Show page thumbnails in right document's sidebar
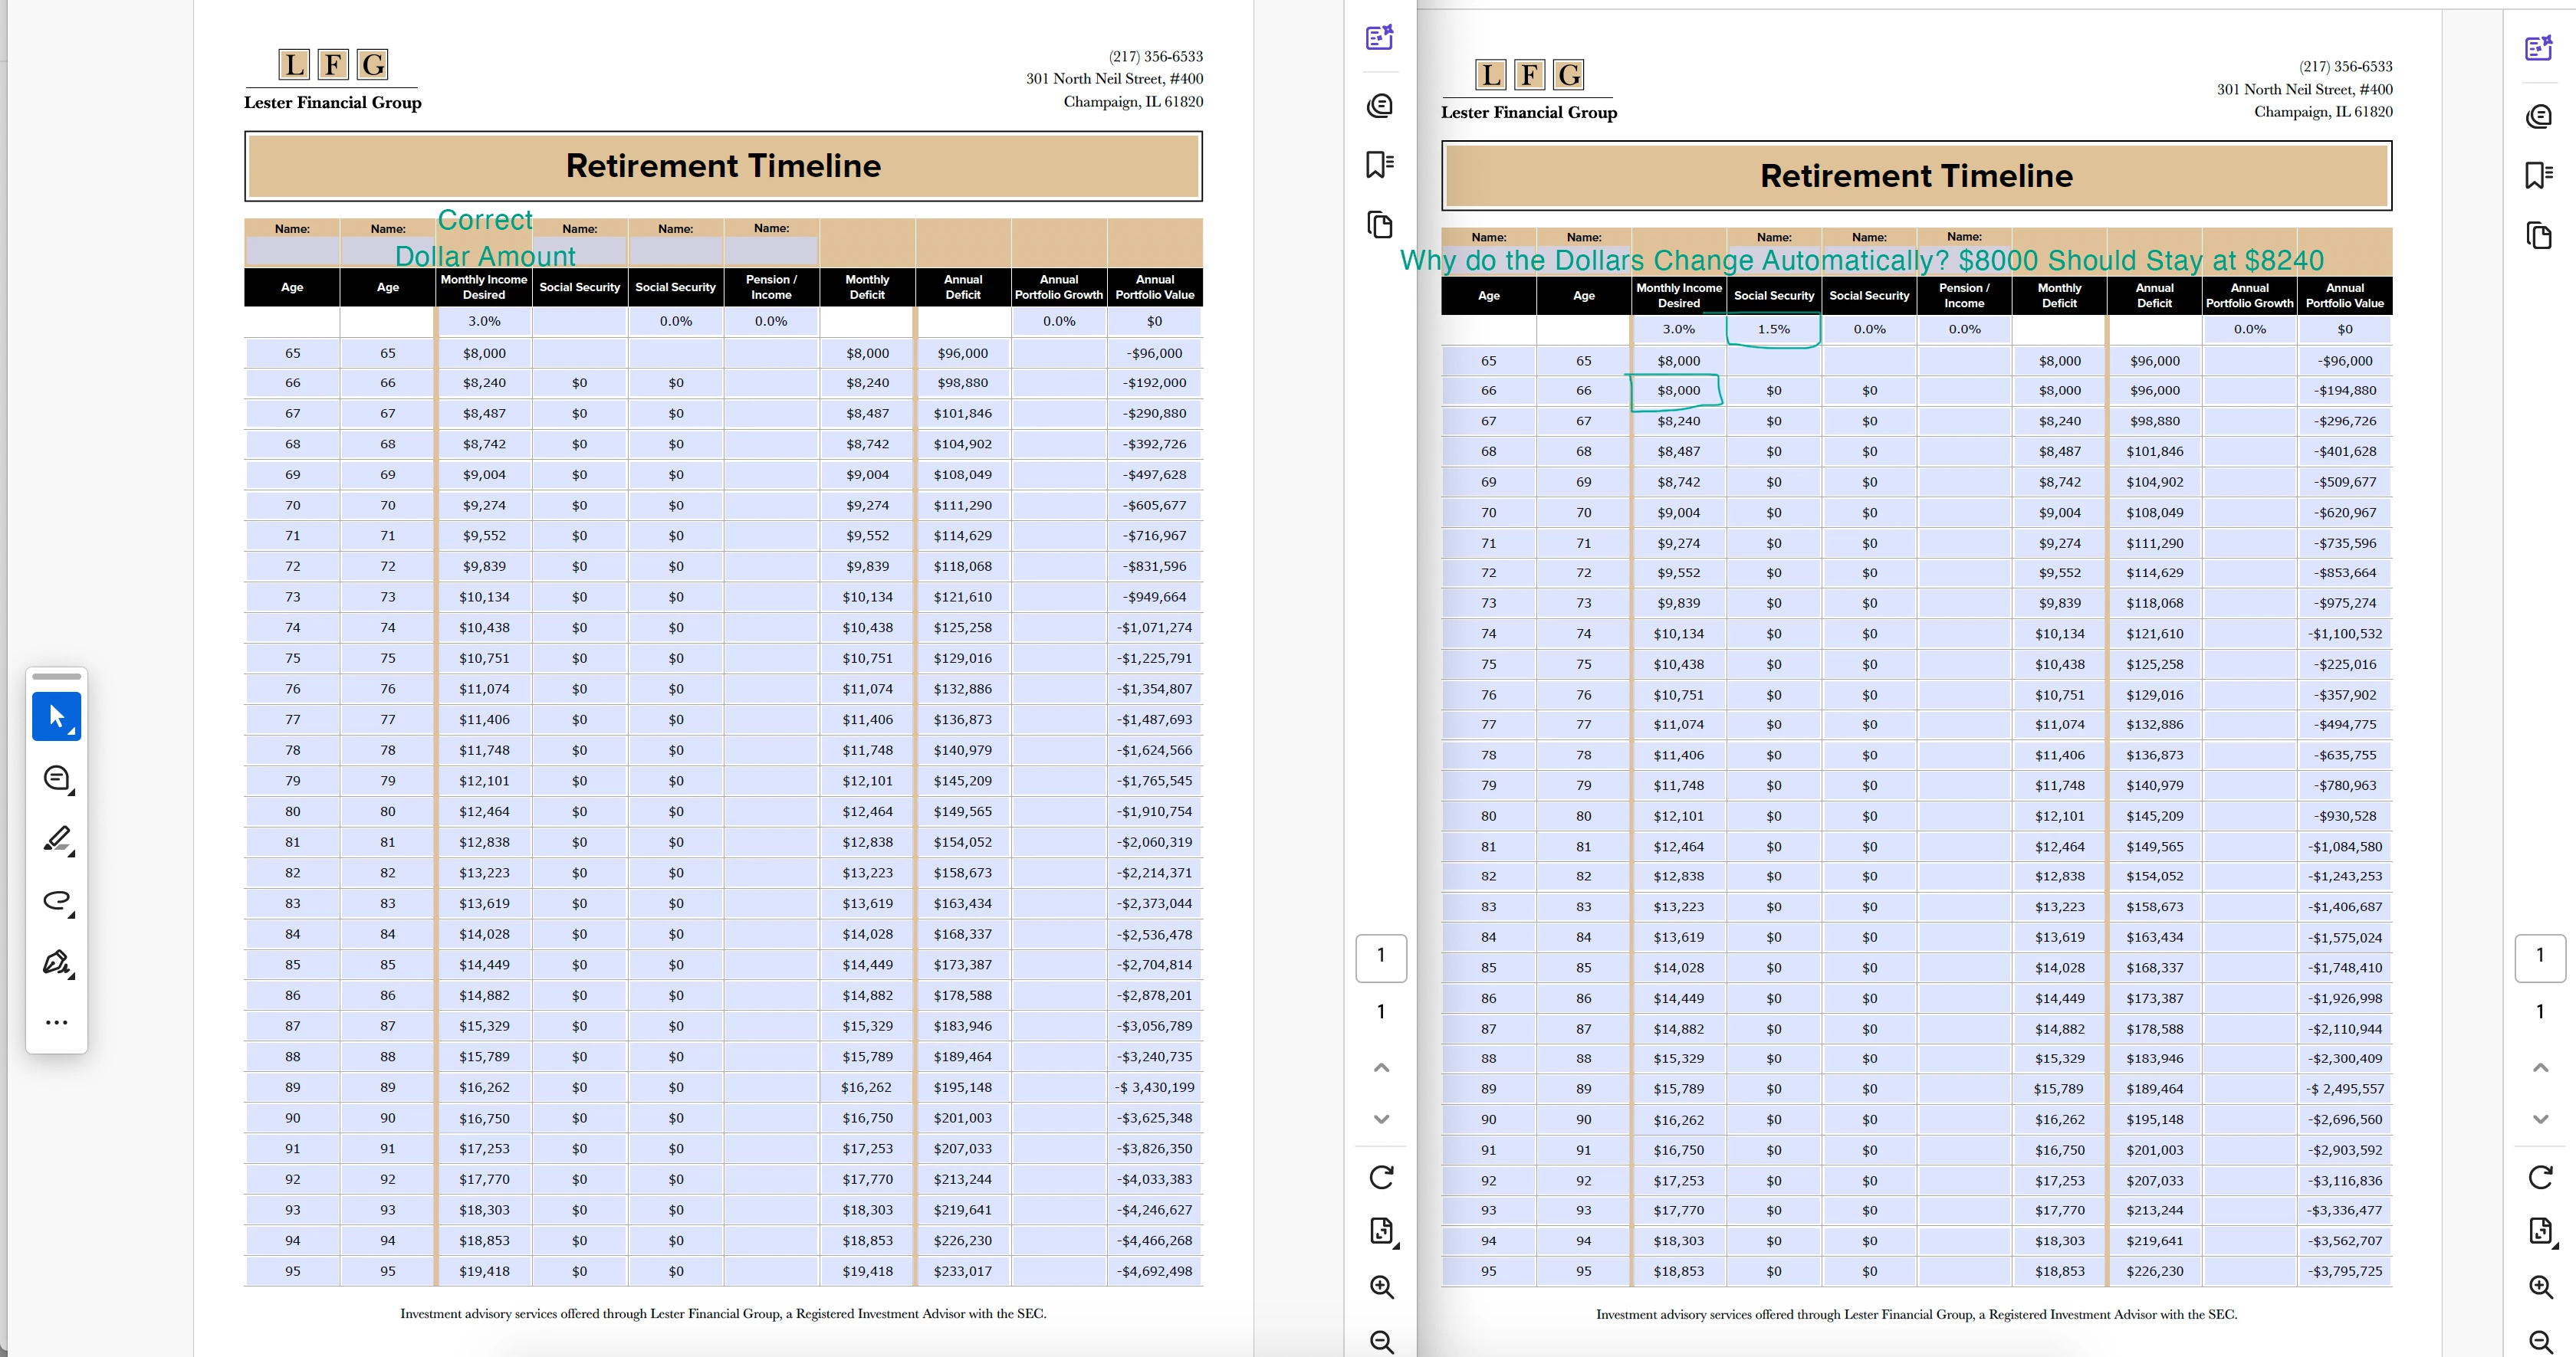 [2539, 236]
